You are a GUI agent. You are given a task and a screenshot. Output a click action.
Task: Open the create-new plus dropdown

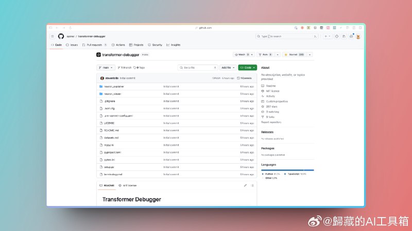(x=328, y=36)
